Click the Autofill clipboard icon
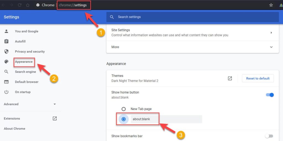Image resolution: width=283 pixels, height=141 pixels. click(6, 41)
